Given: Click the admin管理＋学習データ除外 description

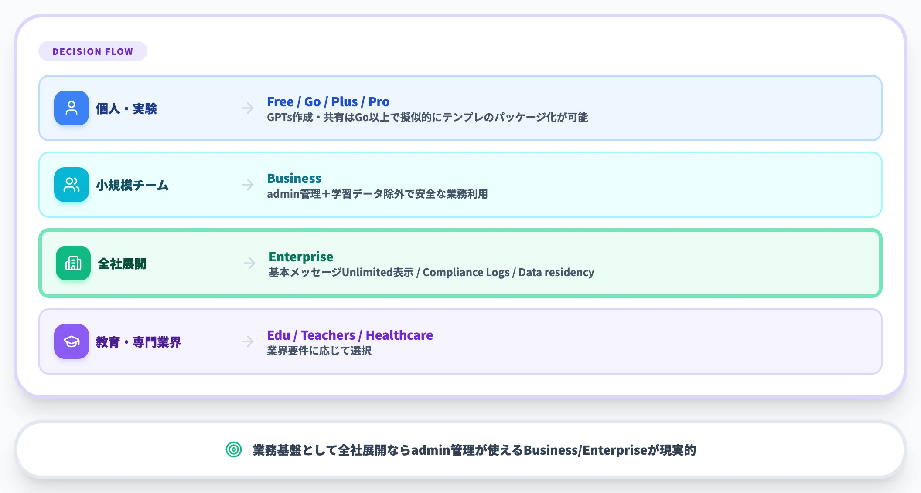Looking at the screenshot, I should (x=377, y=194).
